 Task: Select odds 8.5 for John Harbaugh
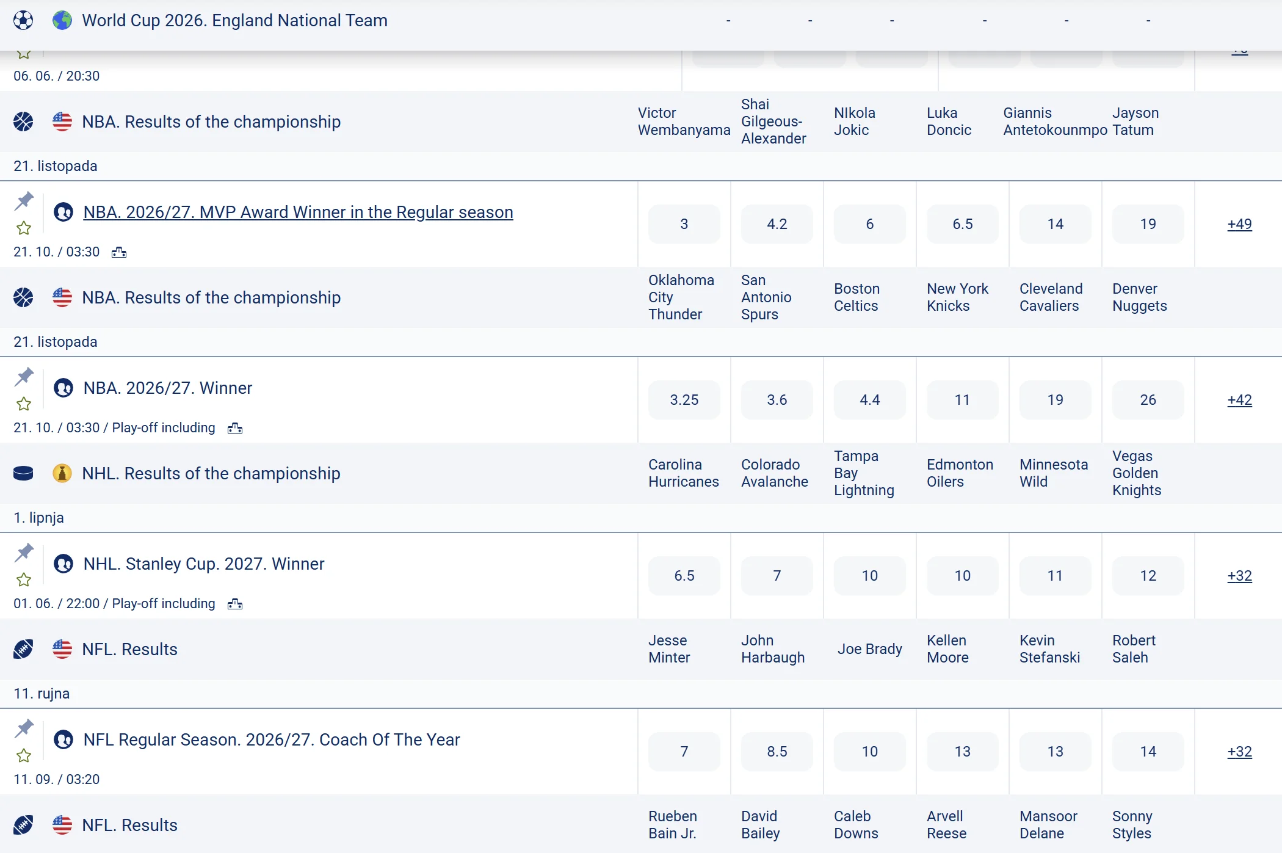tap(777, 752)
